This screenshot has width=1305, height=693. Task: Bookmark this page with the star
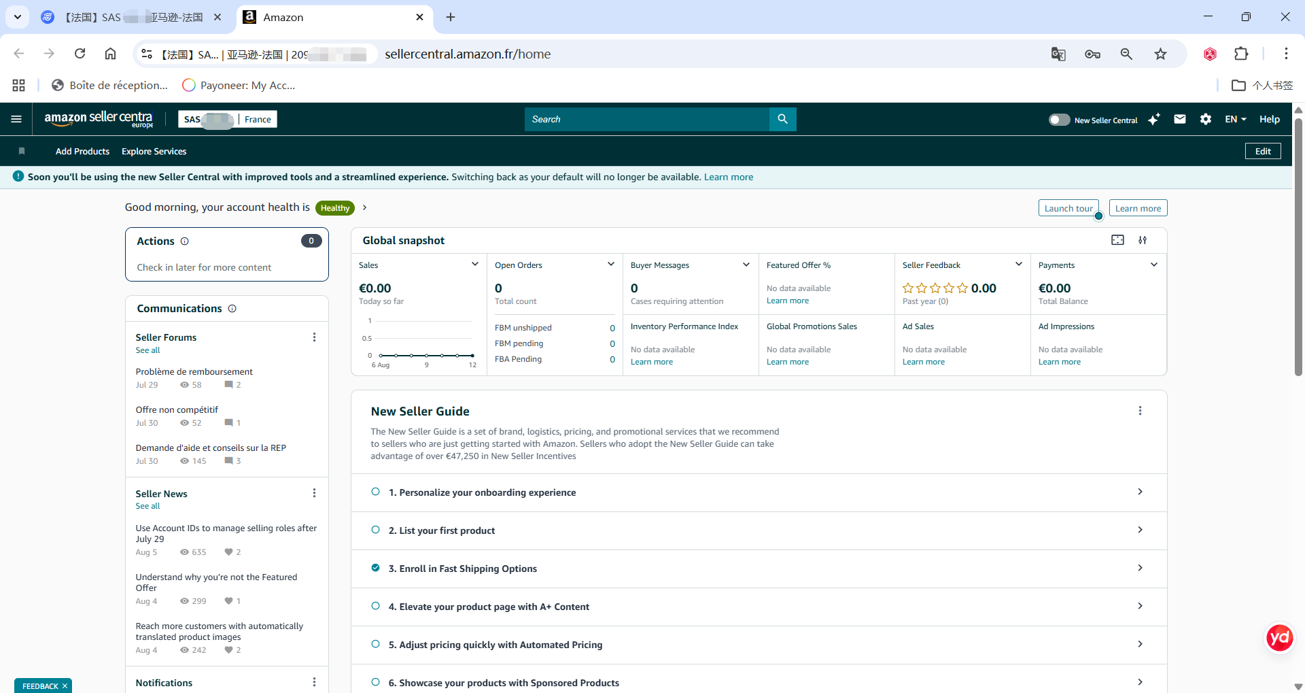(x=1160, y=54)
